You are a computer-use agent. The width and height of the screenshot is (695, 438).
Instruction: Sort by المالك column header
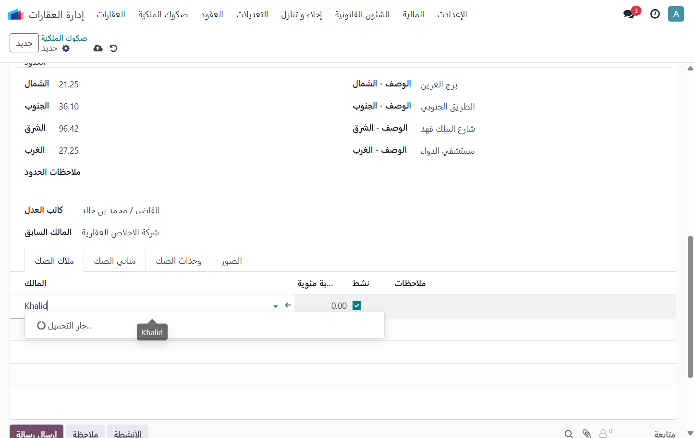click(x=36, y=283)
